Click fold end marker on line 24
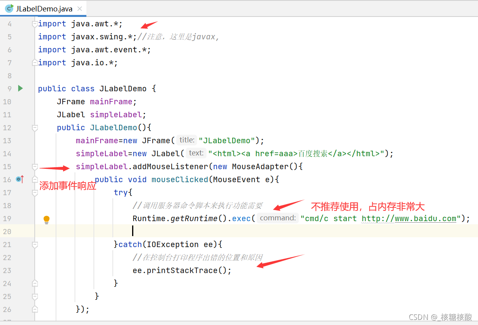The width and height of the screenshot is (478, 325). pyautogui.click(x=35, y=283)
